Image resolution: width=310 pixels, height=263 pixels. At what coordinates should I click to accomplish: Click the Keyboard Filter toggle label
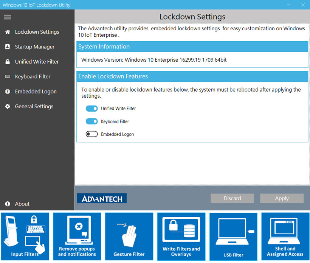(115, 121)
